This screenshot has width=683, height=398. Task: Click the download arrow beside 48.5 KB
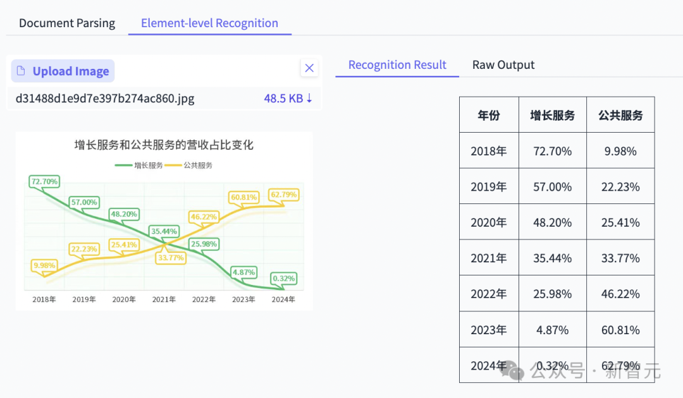(309, 99)
